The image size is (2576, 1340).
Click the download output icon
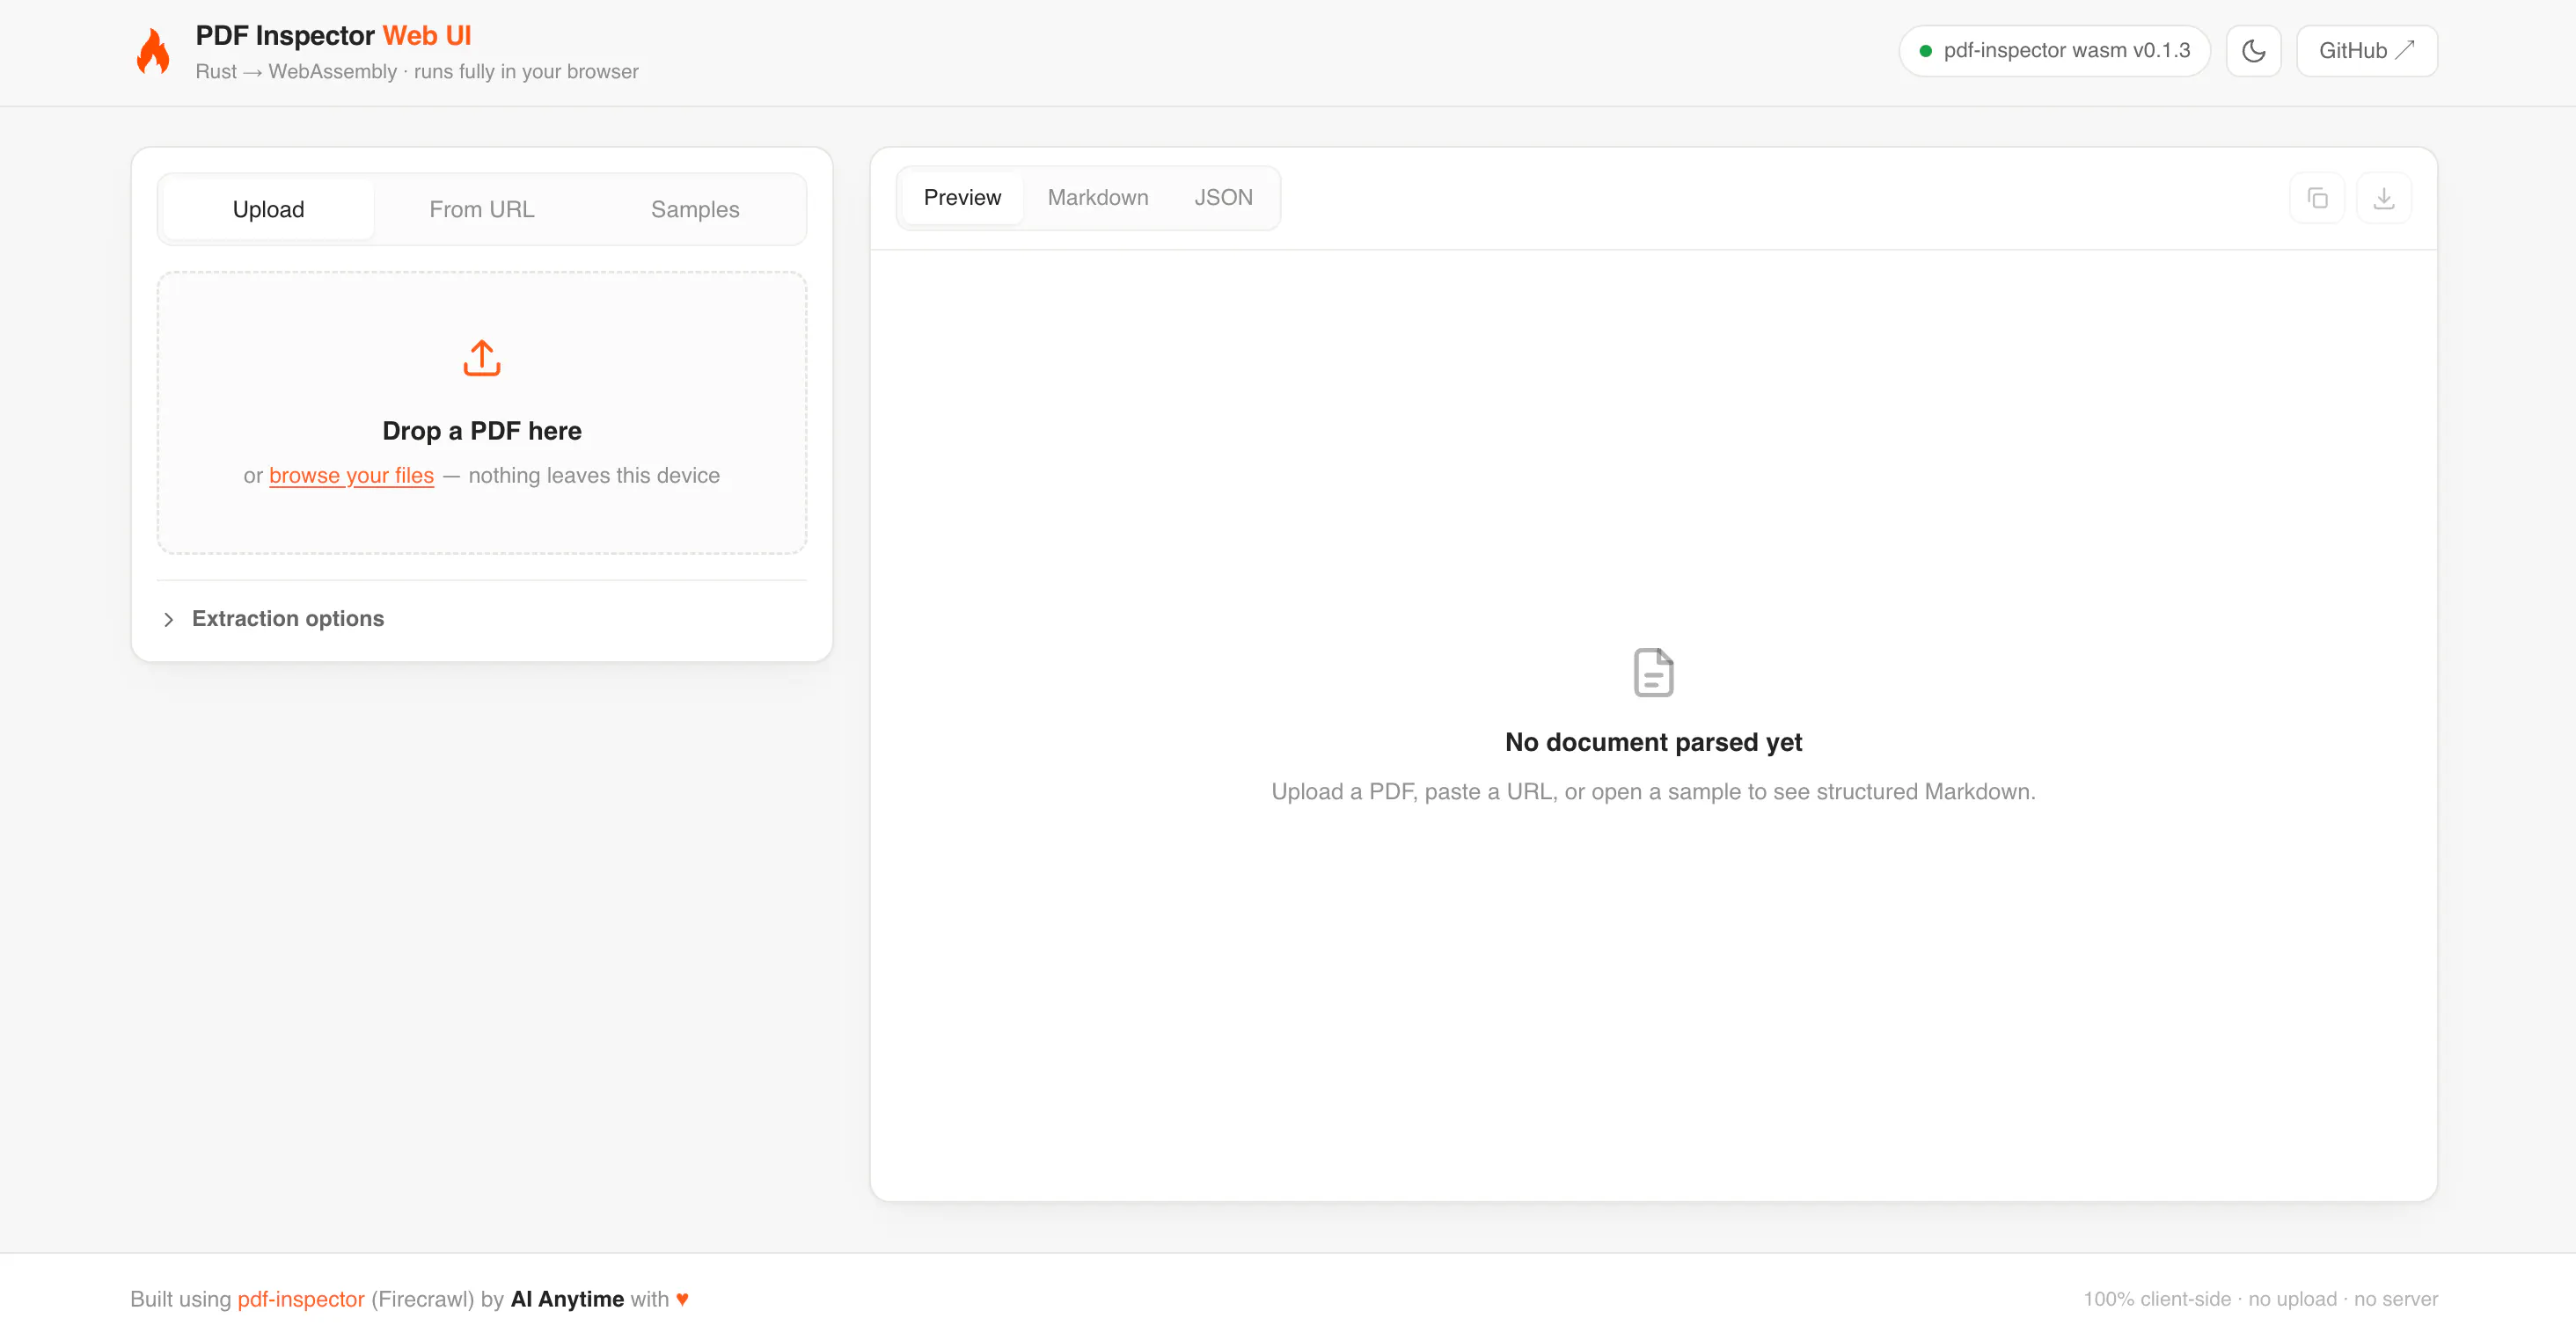(x=2384, y=198)
